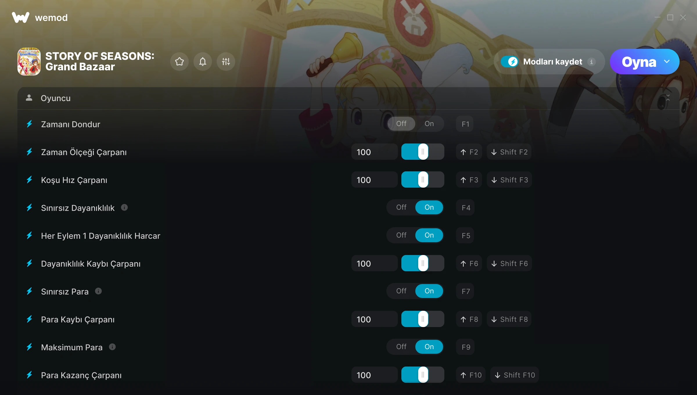The height and width of the screenshot is (395, 697).
Task: Click the Oyna play button
Action: pyautogui.click(x=639, y=62)
